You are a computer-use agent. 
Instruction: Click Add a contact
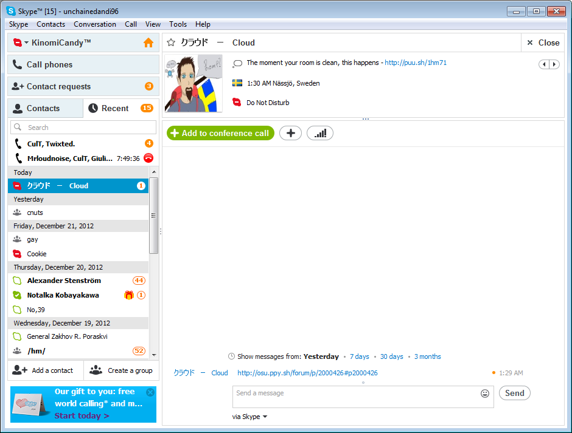[46, 370]
